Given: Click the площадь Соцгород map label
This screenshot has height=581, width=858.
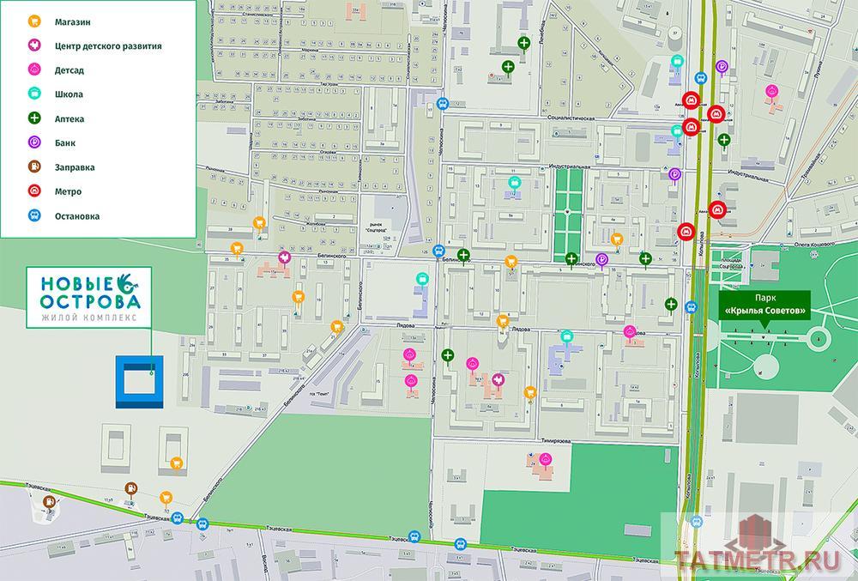Looking at the screenshot, I should tap(731, 263).
